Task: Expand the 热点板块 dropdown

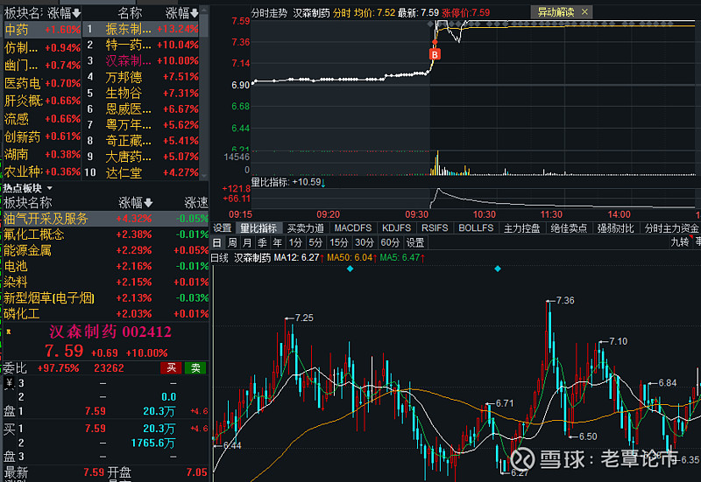Action: (x=50, y=188)
